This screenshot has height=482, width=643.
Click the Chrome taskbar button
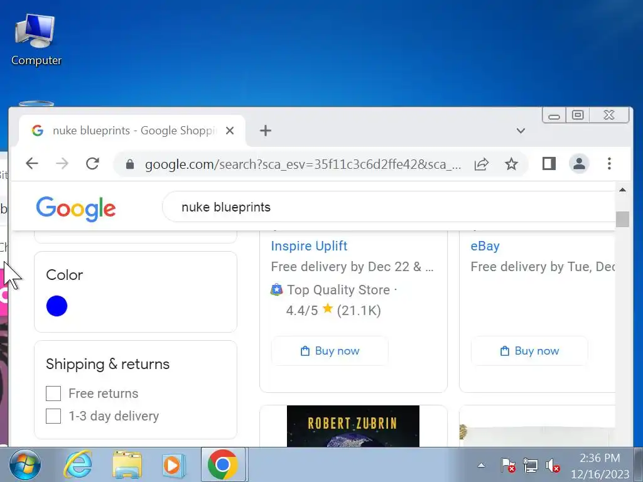pos(223,465)
